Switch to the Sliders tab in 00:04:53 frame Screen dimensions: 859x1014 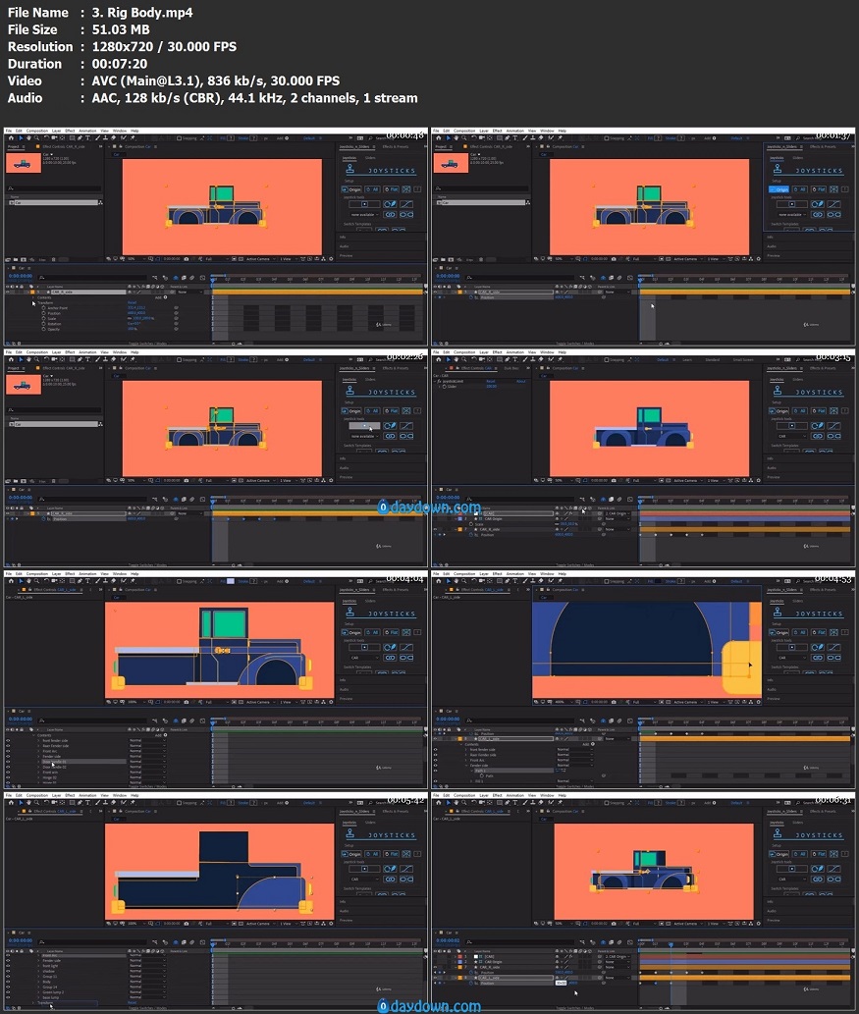coord(797,601)
